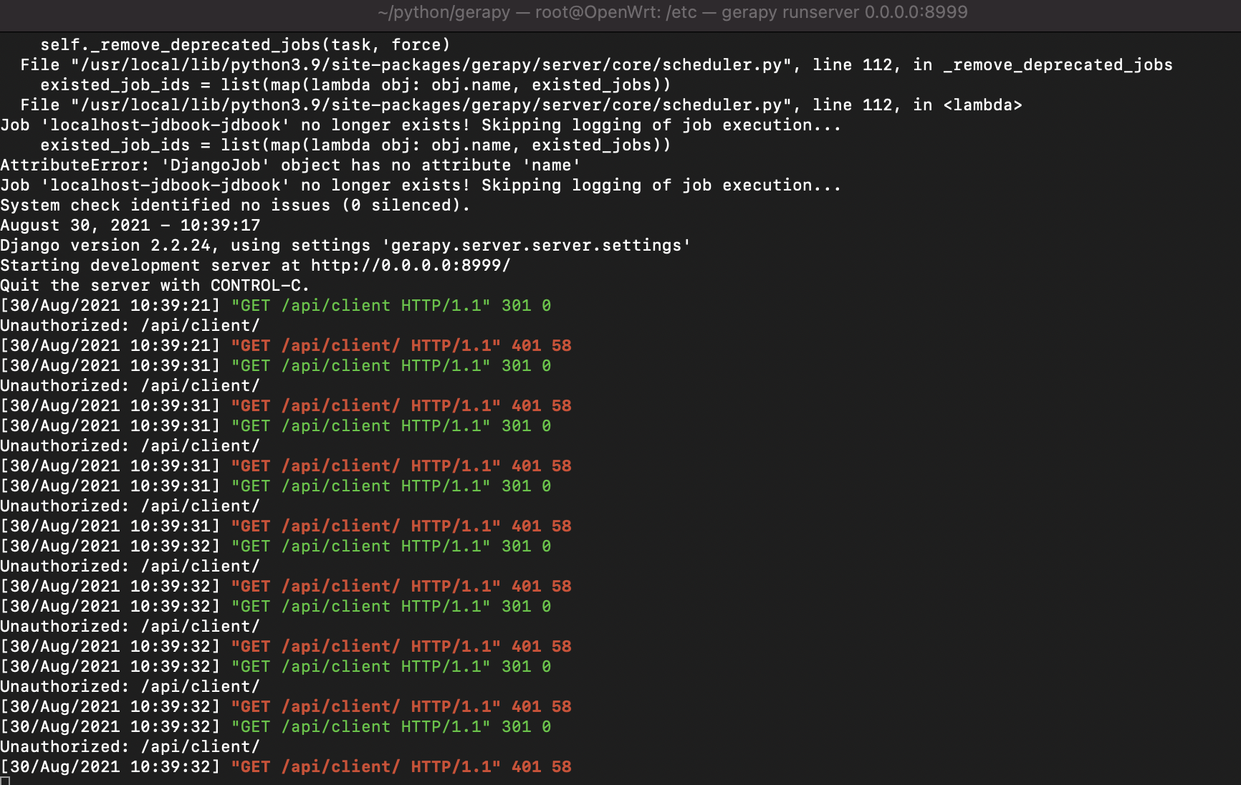1241x785 pixels.
Task: Click the 'August 30, 2021 - 10:39:17' line
Action: [x=130, y=226]
